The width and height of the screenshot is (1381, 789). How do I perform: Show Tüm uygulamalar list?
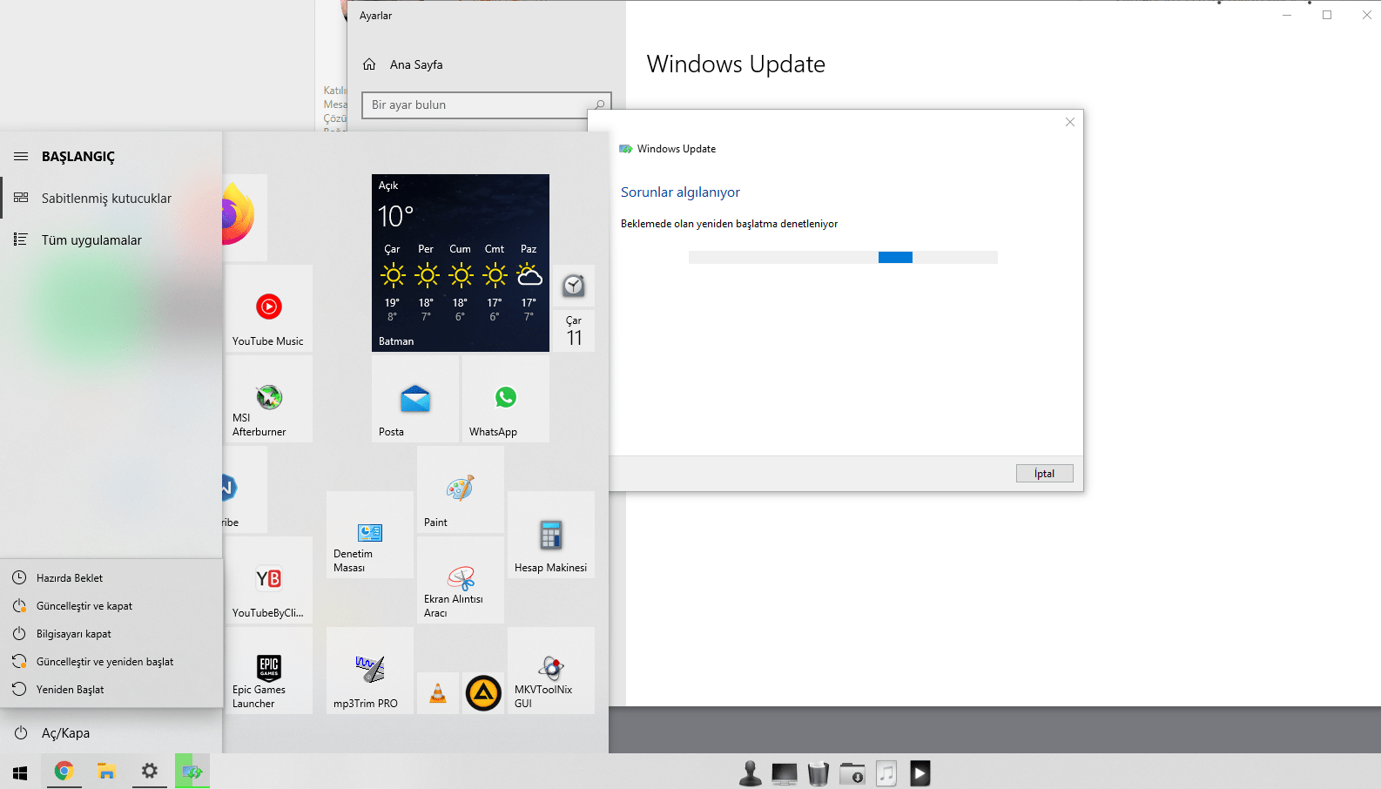[111, 240]
